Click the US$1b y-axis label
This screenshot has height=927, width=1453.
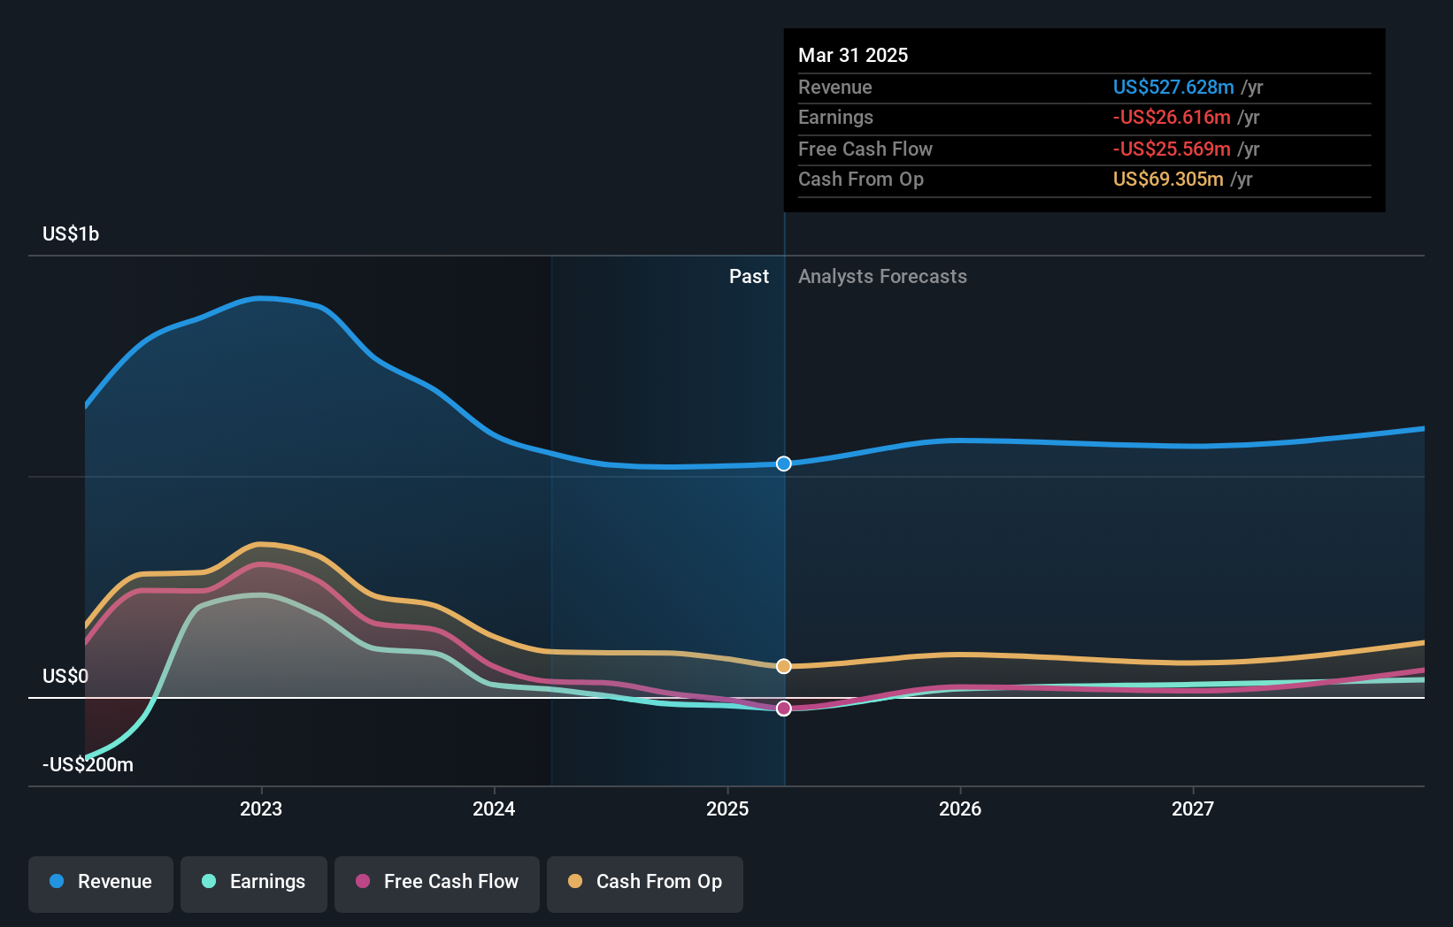[x=71, y=234]
